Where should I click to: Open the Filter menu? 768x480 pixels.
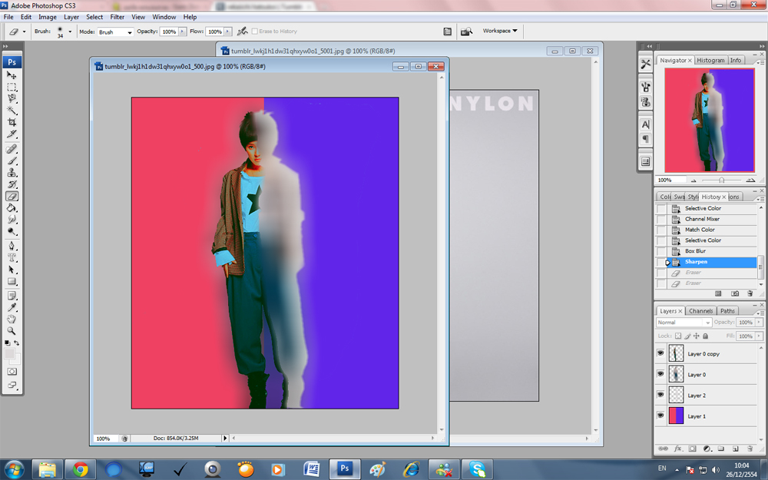coord(117,17)
